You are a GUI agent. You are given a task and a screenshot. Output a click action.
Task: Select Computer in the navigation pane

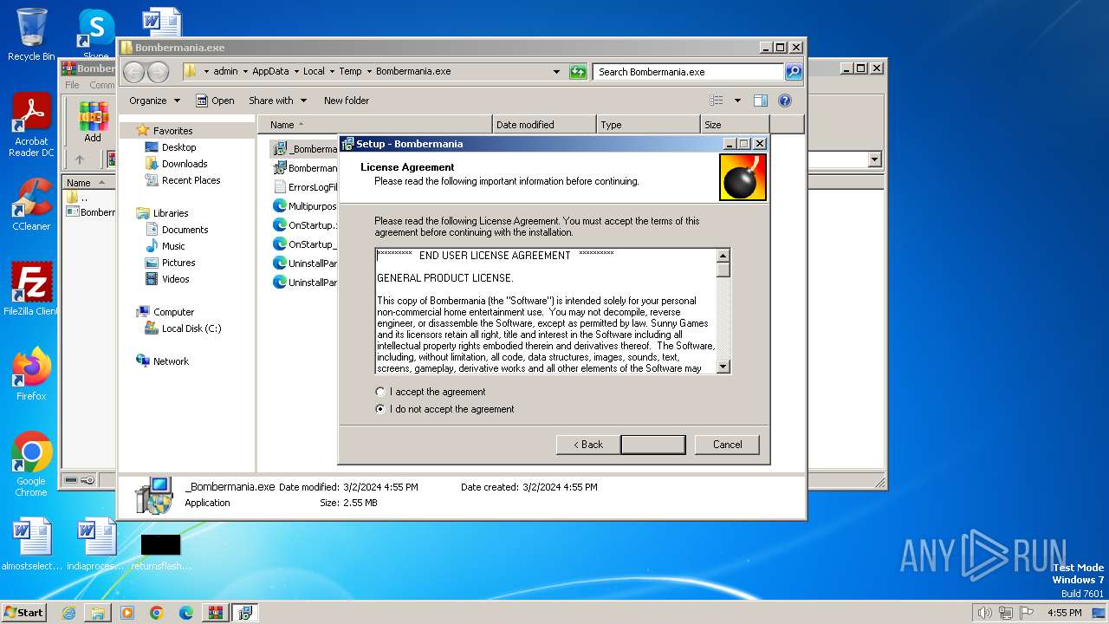[x=173, y=312]
